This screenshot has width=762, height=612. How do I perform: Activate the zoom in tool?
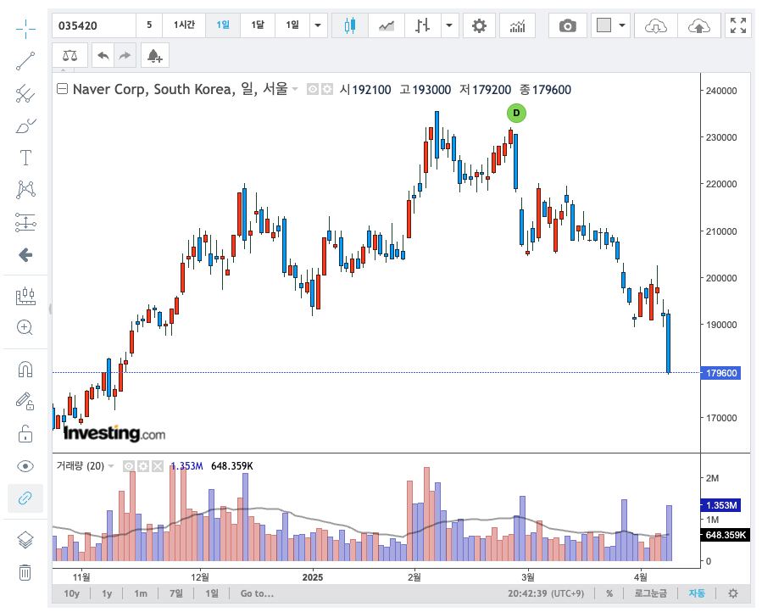point(25,328)
